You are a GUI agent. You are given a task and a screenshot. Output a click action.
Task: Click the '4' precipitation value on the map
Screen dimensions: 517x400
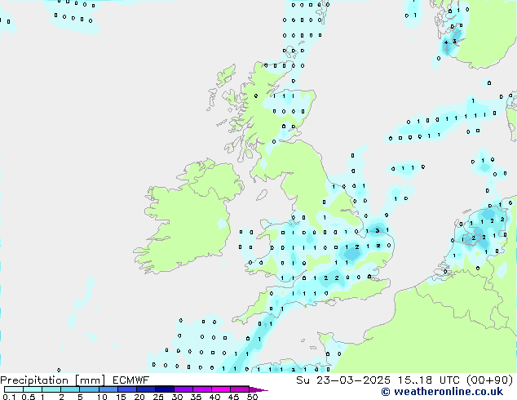tap(446, 42)
